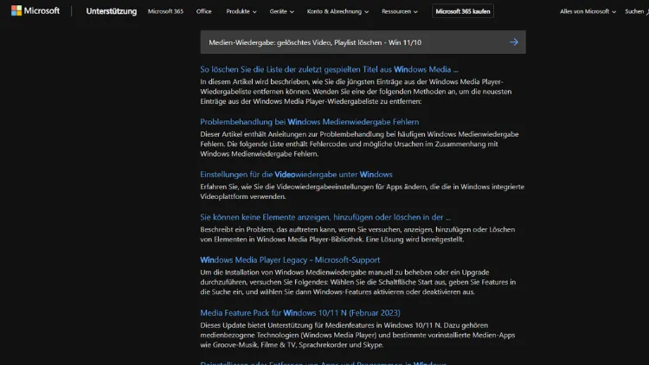649x365 pixels.
Task: Expand the Produkte dropdown menu
Action: tap(241, 11)
